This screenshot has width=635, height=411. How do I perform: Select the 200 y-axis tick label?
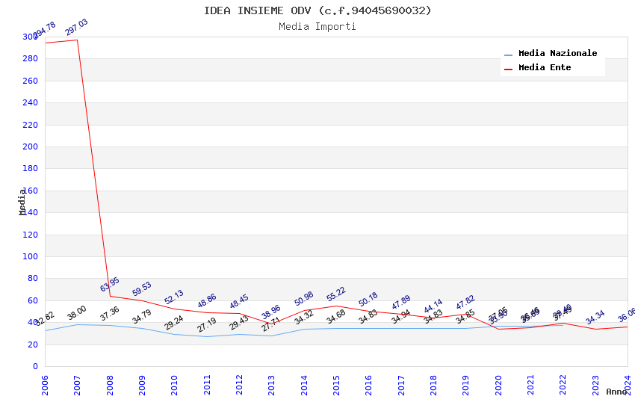[30, 146]
